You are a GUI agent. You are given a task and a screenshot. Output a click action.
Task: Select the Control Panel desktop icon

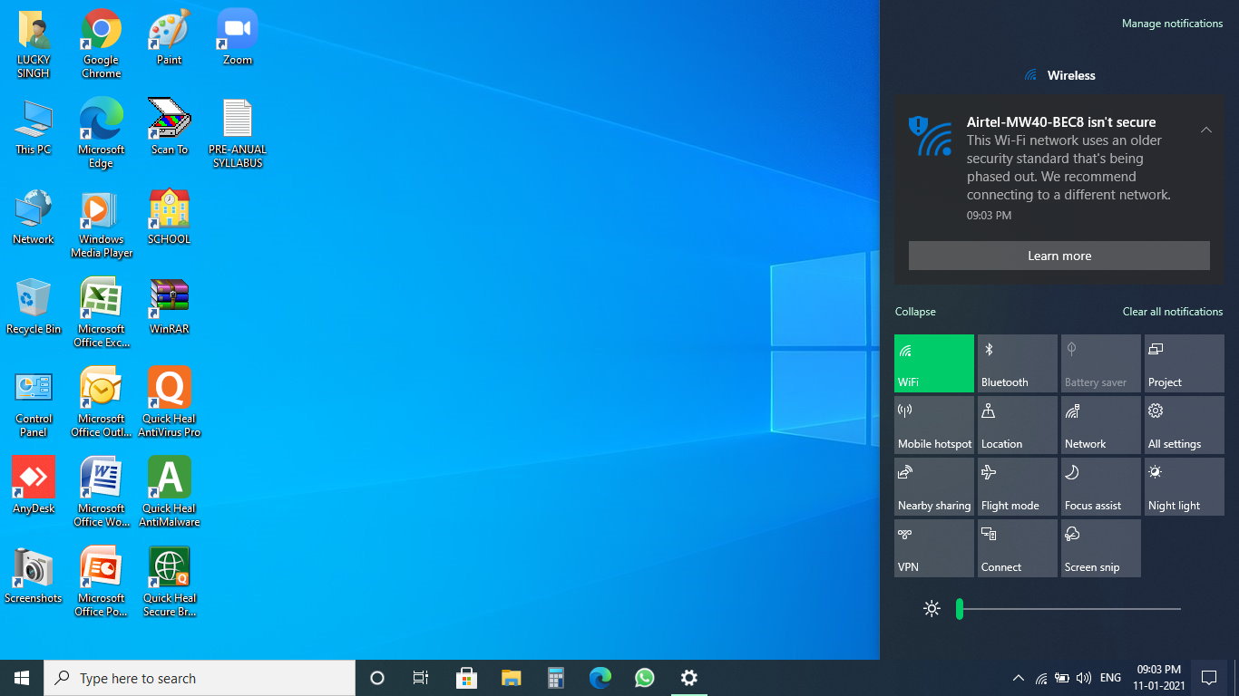click(34, 403)
